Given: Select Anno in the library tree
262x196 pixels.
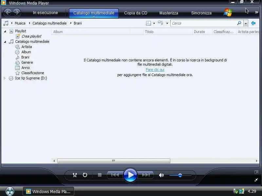Looking at the screenshot, I should point(26,68).
